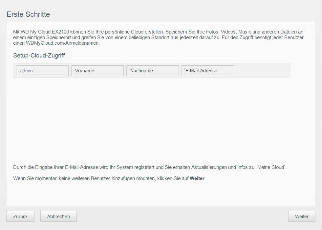Image resolution: width=322 pixels, height=230 pixels.
Task: Place cursor in first name box labeled Vorname
Action: [97, 71]
